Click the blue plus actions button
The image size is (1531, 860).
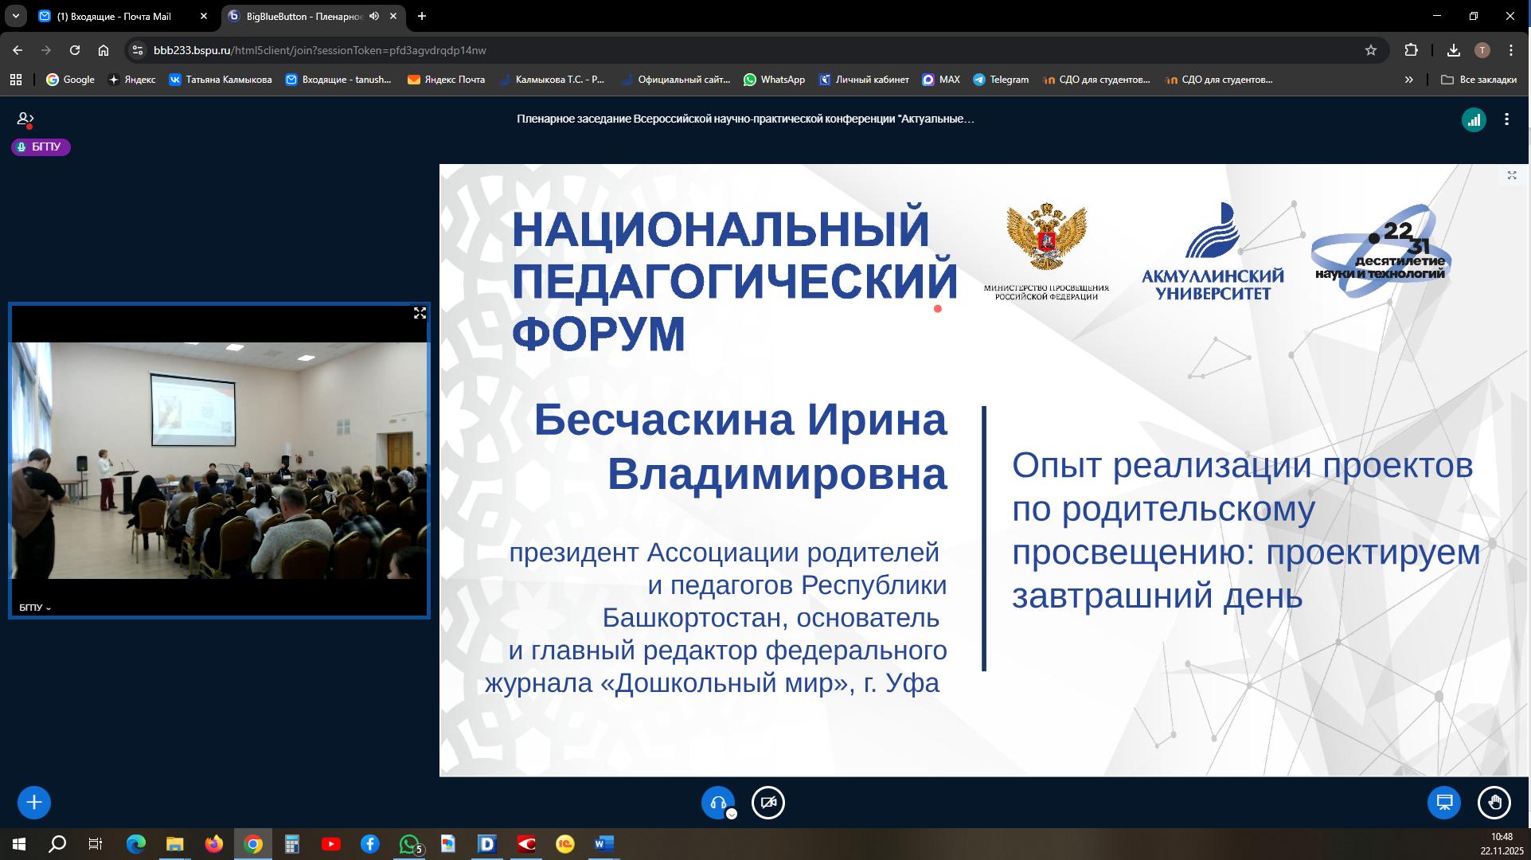[x=33, y=803]
